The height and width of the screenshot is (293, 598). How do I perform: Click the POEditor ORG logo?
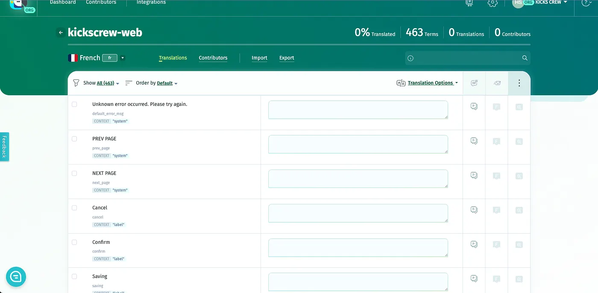pyautogui.click(x=21, y=5)
